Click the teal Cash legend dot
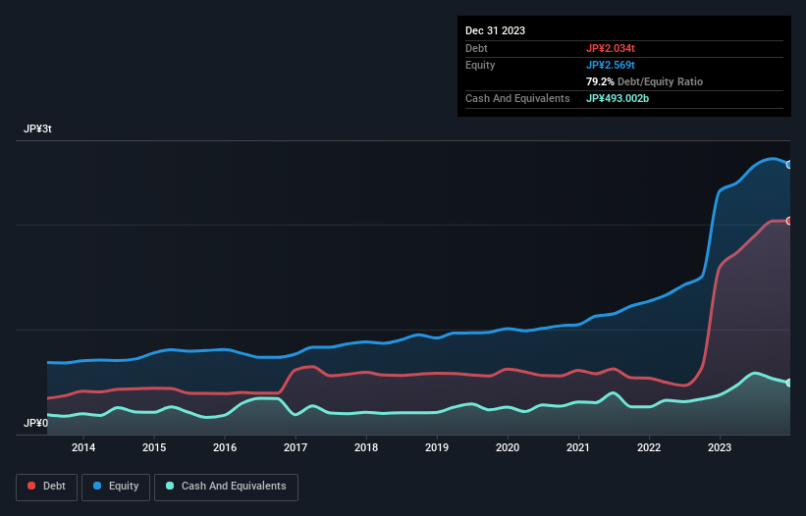 [171, 486]
